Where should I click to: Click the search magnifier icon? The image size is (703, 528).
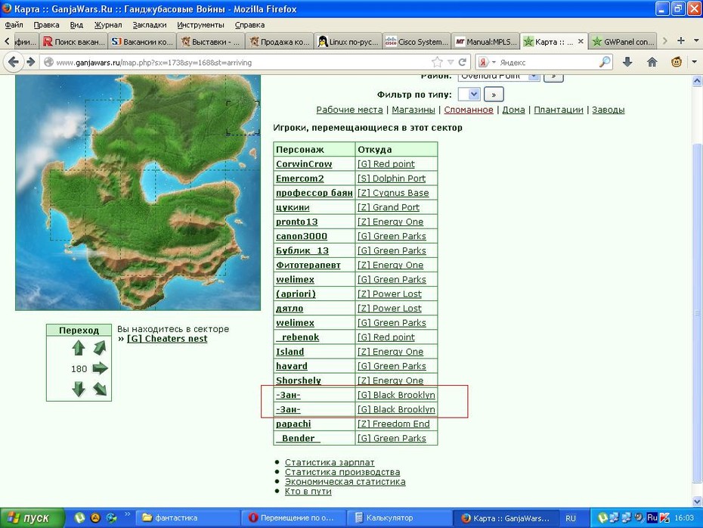[605, 62]
